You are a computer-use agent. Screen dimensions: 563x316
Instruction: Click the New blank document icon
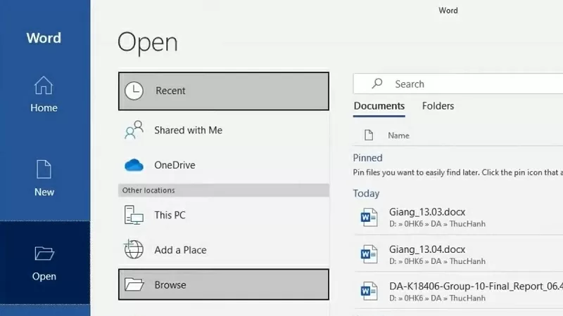[44, 169]
